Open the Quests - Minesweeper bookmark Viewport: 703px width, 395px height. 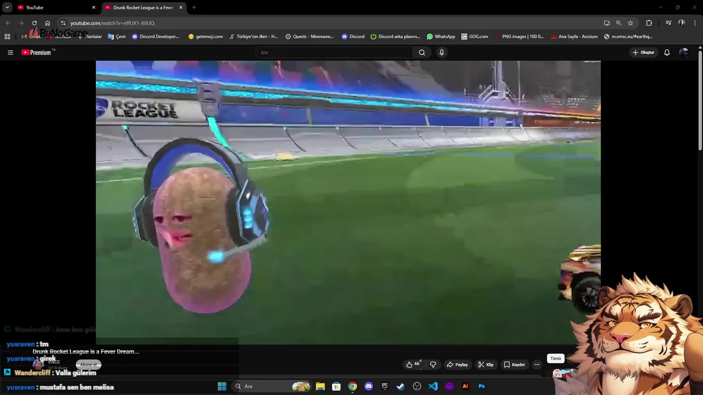point(309,37)
